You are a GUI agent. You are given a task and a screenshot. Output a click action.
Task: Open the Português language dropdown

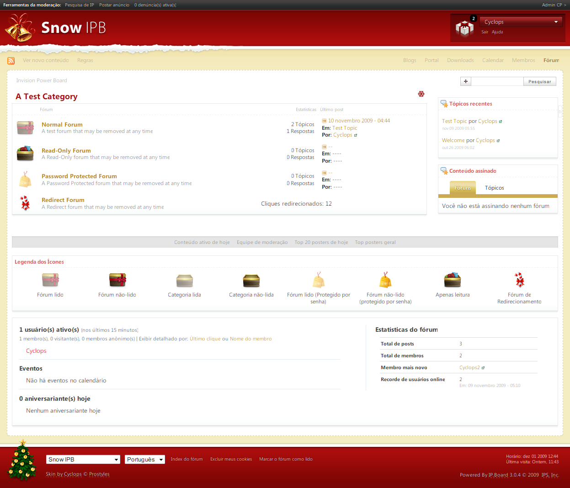click(x=145, y=460)
